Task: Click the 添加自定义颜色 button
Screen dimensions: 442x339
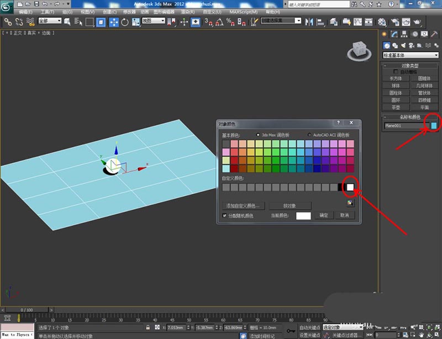Action: coord(243,205)
